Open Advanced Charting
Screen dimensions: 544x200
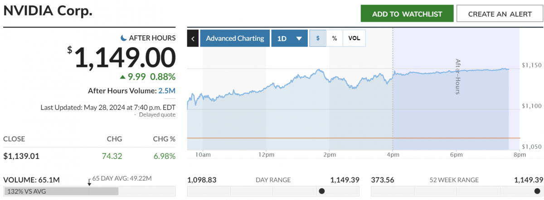[x=235, y=38]
